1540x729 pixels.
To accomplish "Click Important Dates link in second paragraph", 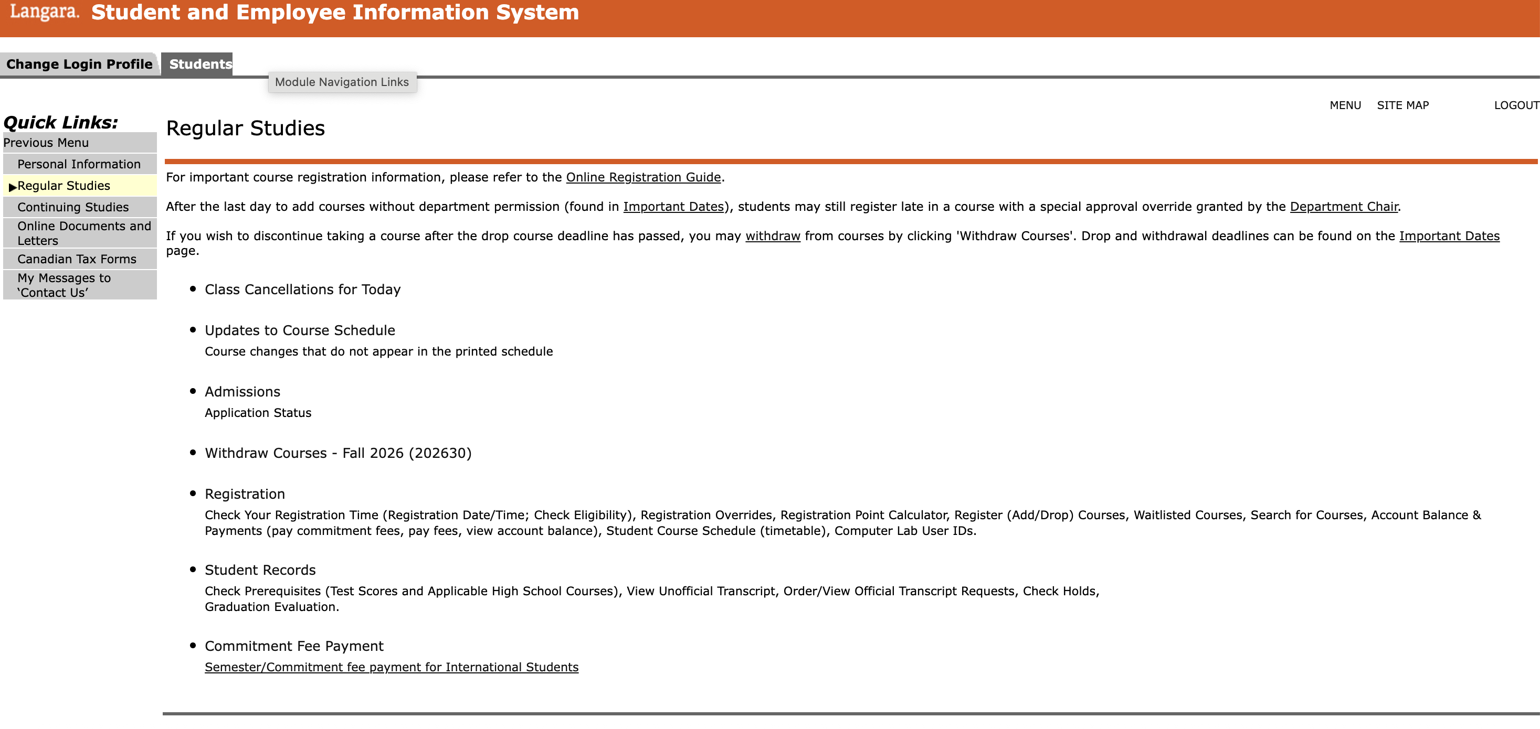I will click(673, 207).
